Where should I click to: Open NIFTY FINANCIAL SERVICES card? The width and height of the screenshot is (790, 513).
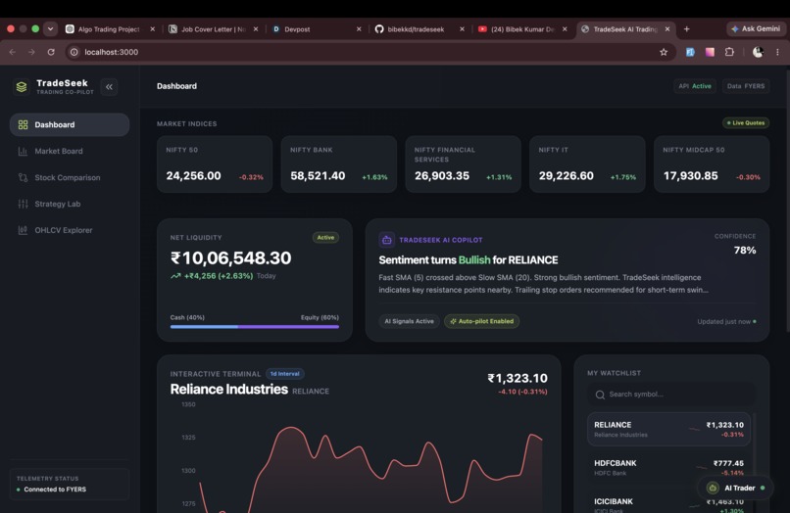pyautogui.click(x=463, y=164)
